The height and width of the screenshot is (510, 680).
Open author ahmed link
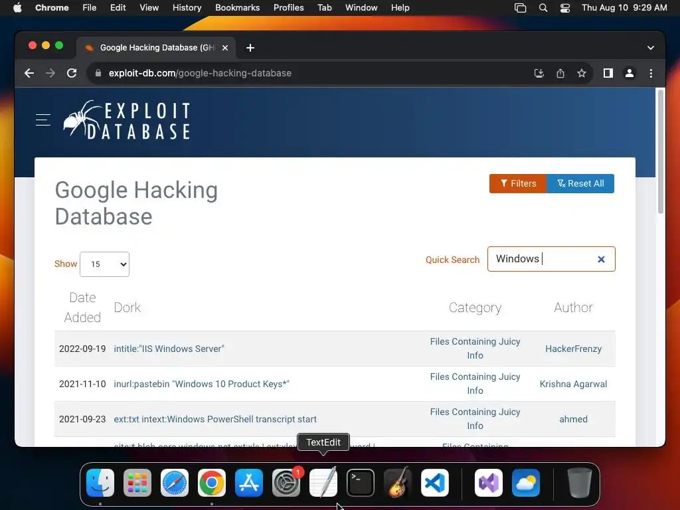pos(573,419)
